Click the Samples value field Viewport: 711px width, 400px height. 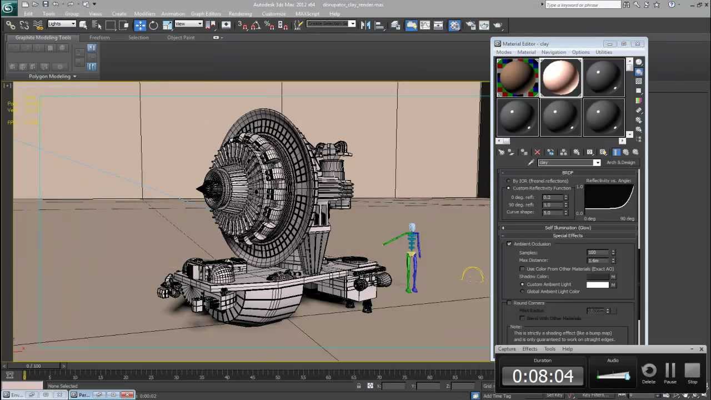[599, 253]
